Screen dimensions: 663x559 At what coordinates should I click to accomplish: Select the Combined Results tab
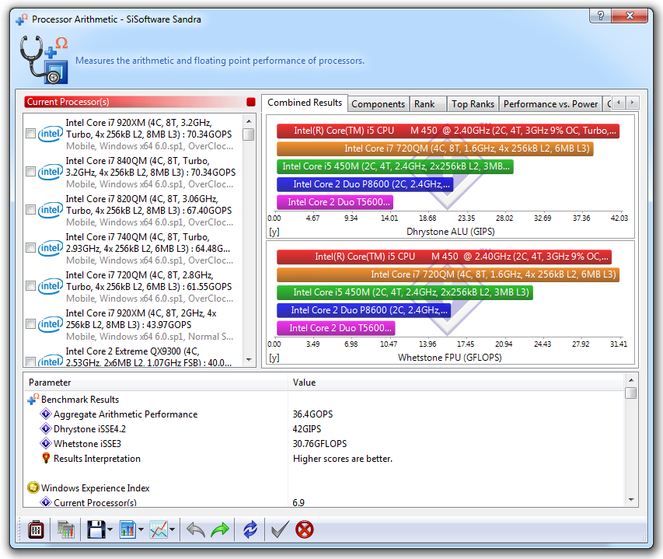305,103
